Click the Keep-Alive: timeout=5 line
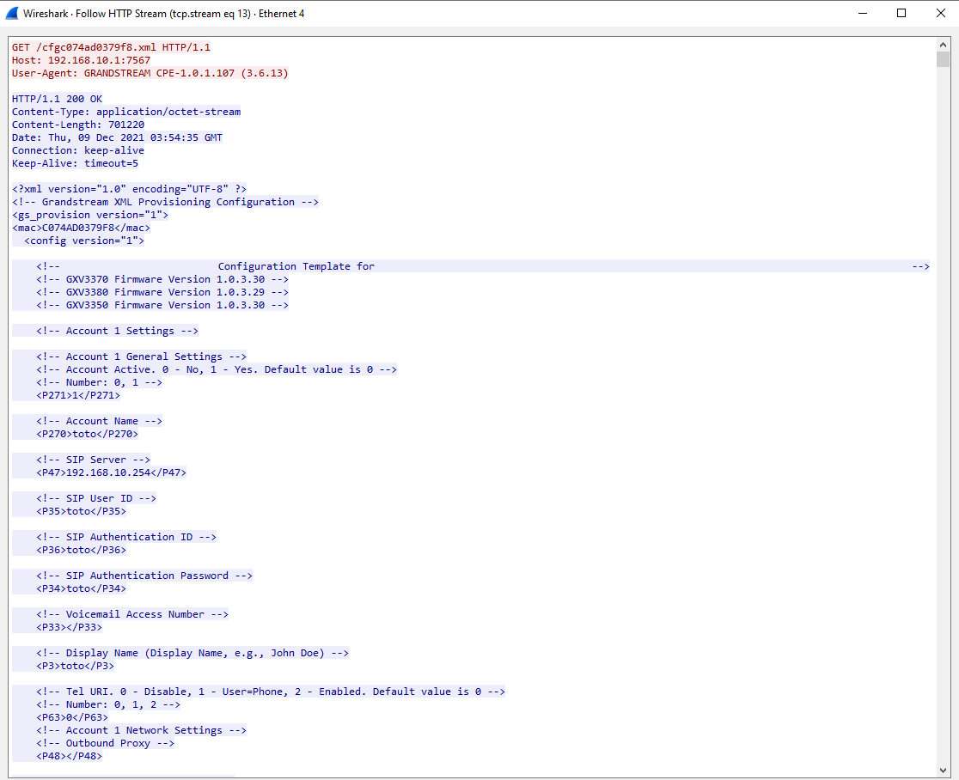 tap(75, 162)
